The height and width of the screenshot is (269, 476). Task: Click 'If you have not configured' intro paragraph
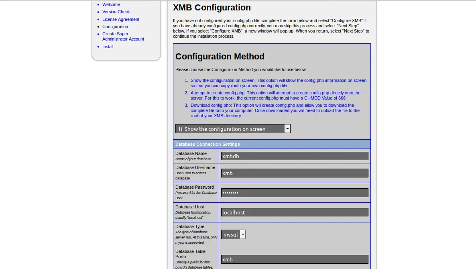pyautogui.click(x=271, y=29)
